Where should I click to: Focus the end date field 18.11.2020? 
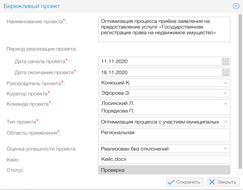[x=159, y=72]
